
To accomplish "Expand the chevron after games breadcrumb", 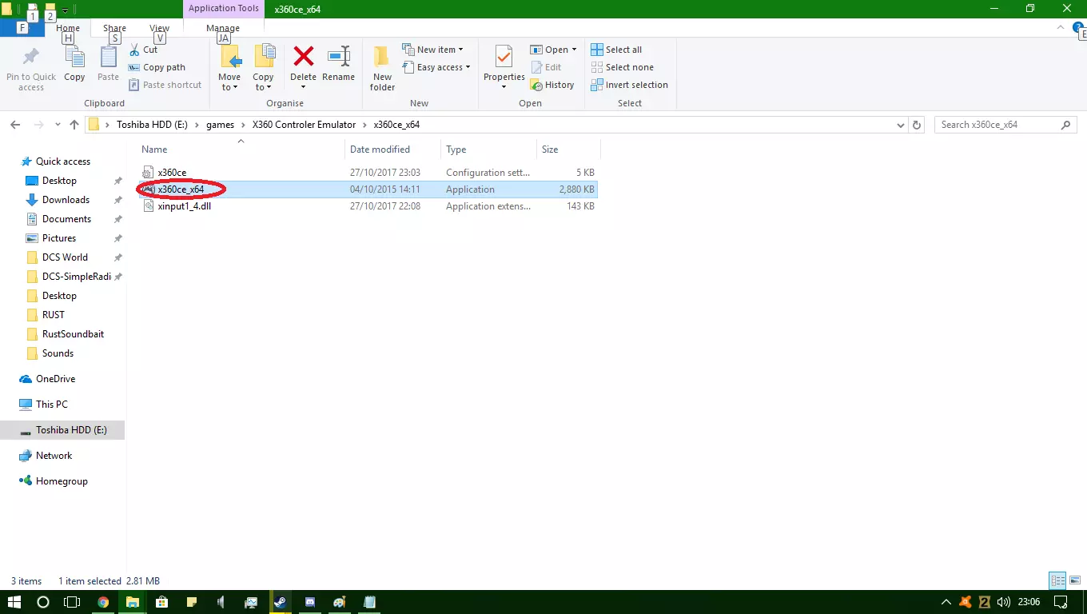I will (x=243, y=125).
